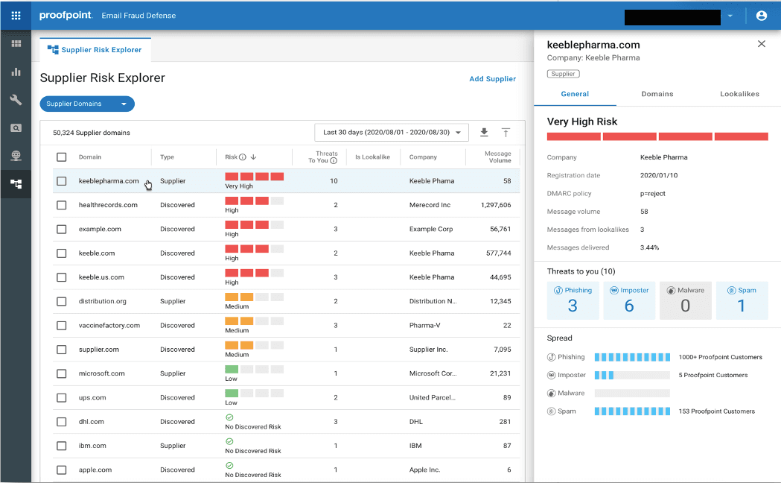The width and height of the screenshot is (781, 483).
Task: Check the microsoft.com row checkbox
Action: pos(61,373)
